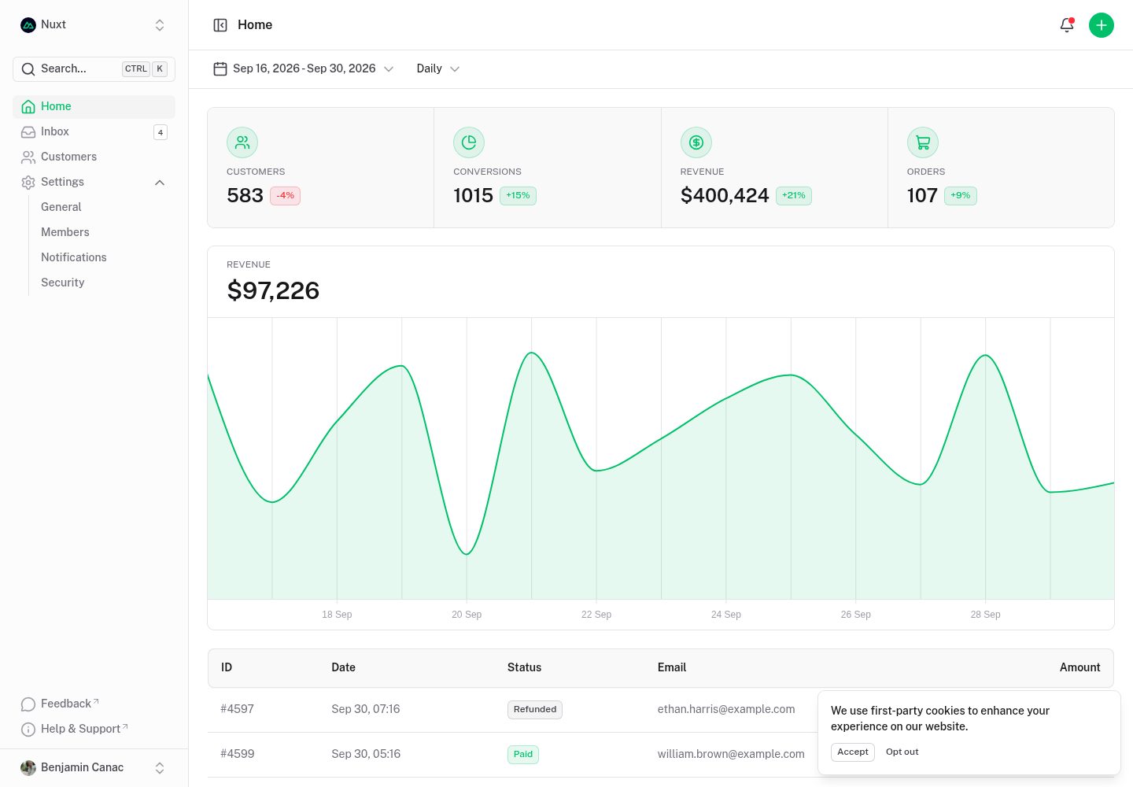Open the Feedback link

94,704
